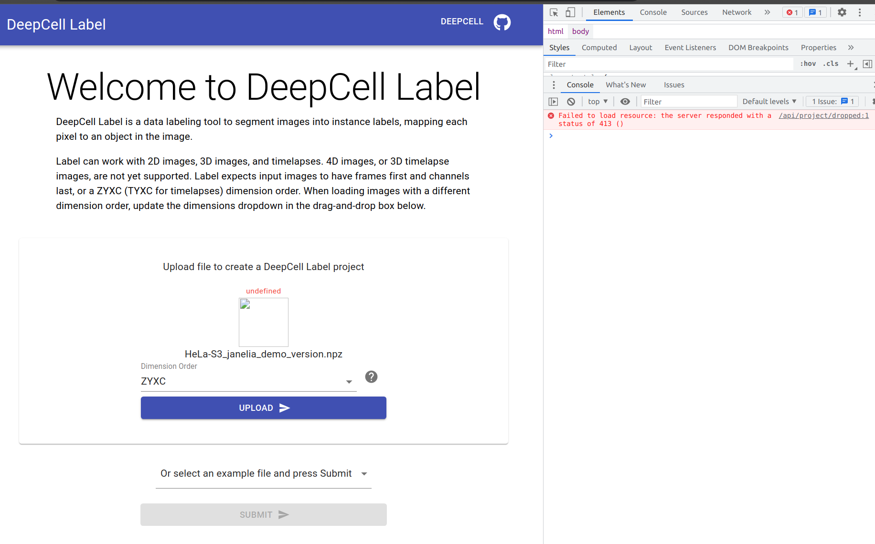Open DevTools settings gear
Image resolution: width=875 pixels, height=544 pixels.
tap(842, 12)
